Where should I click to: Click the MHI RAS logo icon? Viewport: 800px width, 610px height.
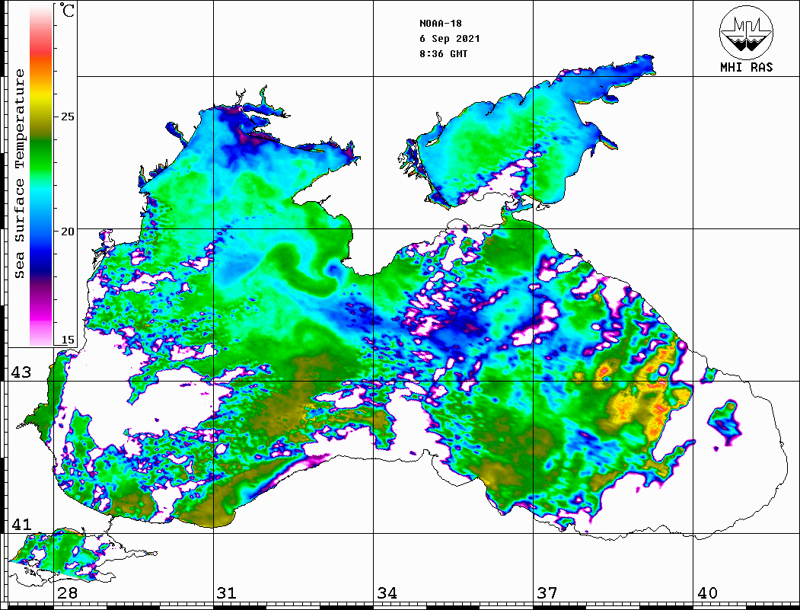click(x=746, y=32)
